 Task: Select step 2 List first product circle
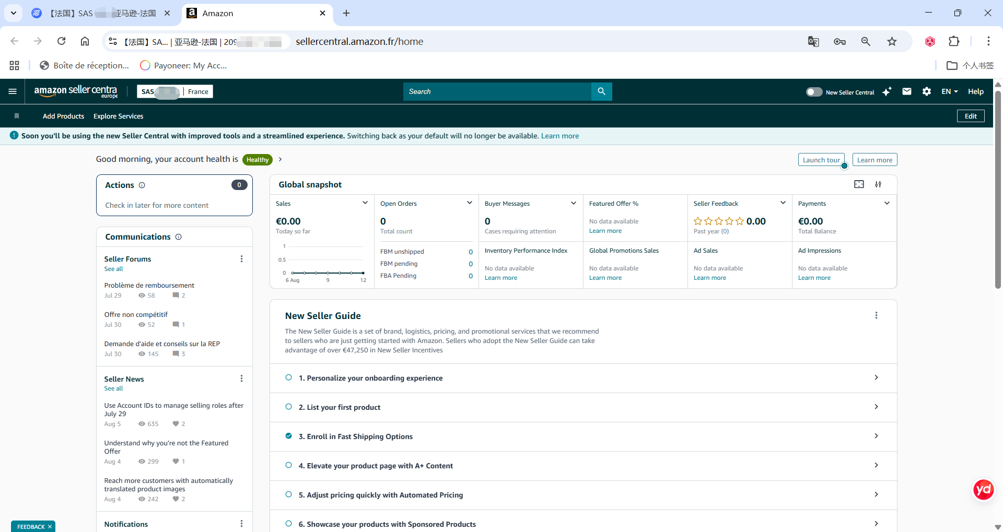click(x=288, y=407)
